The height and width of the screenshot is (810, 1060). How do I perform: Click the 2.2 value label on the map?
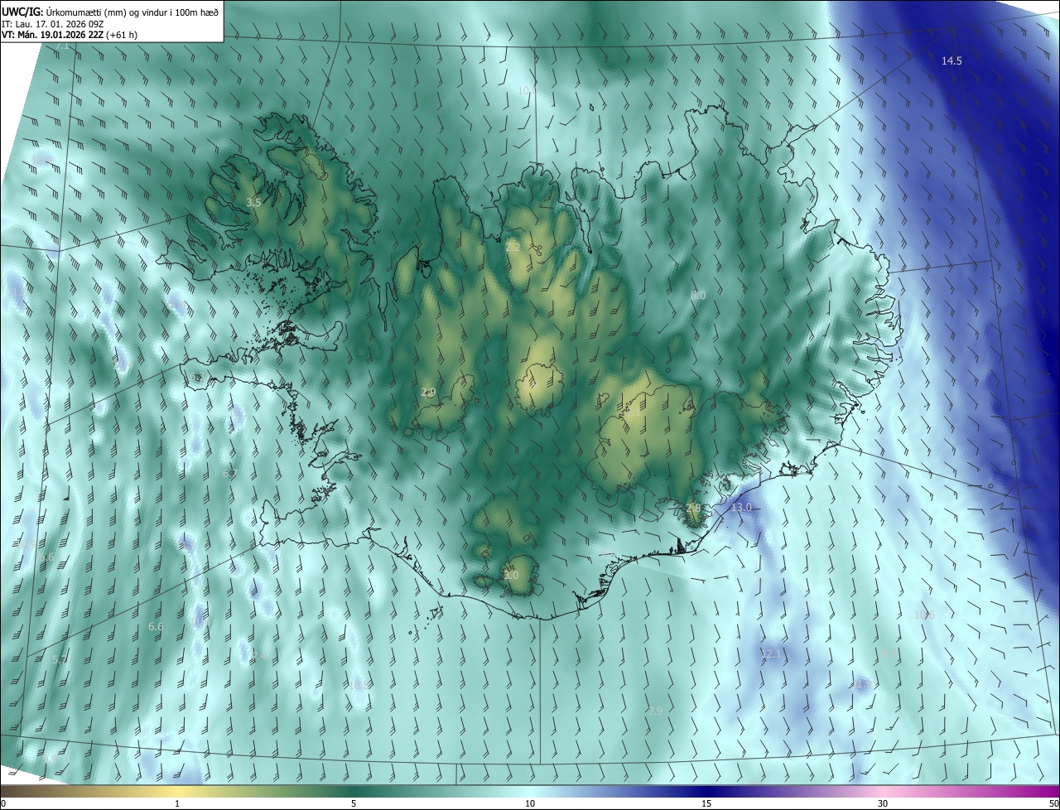(513, 247)
